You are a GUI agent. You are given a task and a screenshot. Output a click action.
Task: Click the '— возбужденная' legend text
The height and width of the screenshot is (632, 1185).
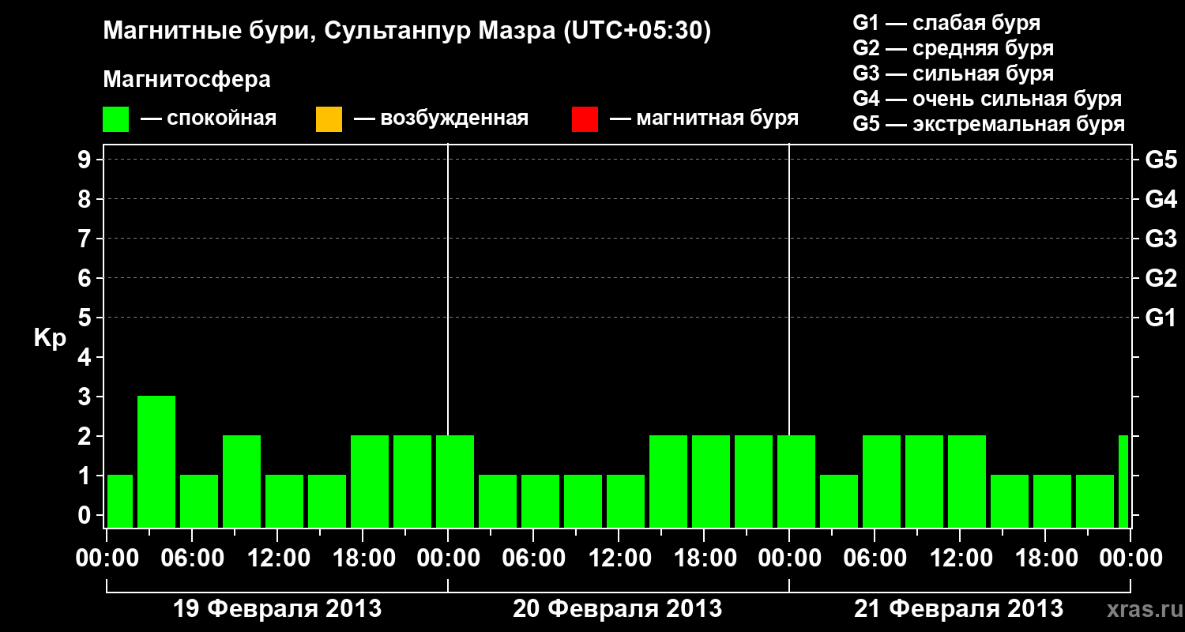point(441,119)
